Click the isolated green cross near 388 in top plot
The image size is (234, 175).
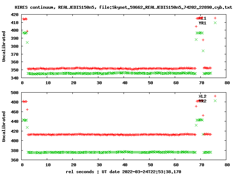pos(196,40)
